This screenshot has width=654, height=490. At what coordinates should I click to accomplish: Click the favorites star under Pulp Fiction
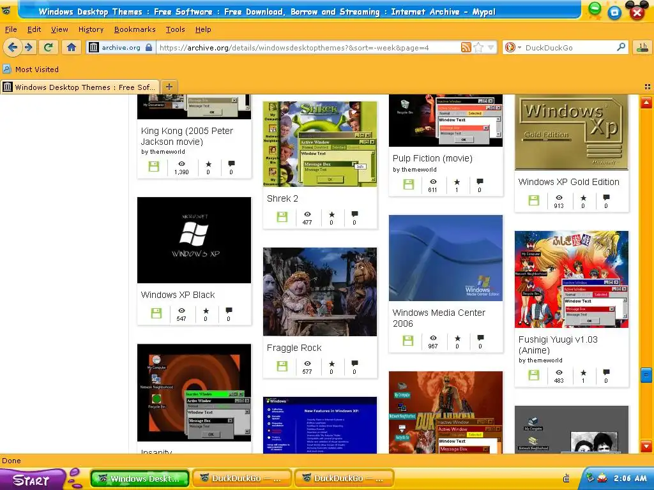457,182
